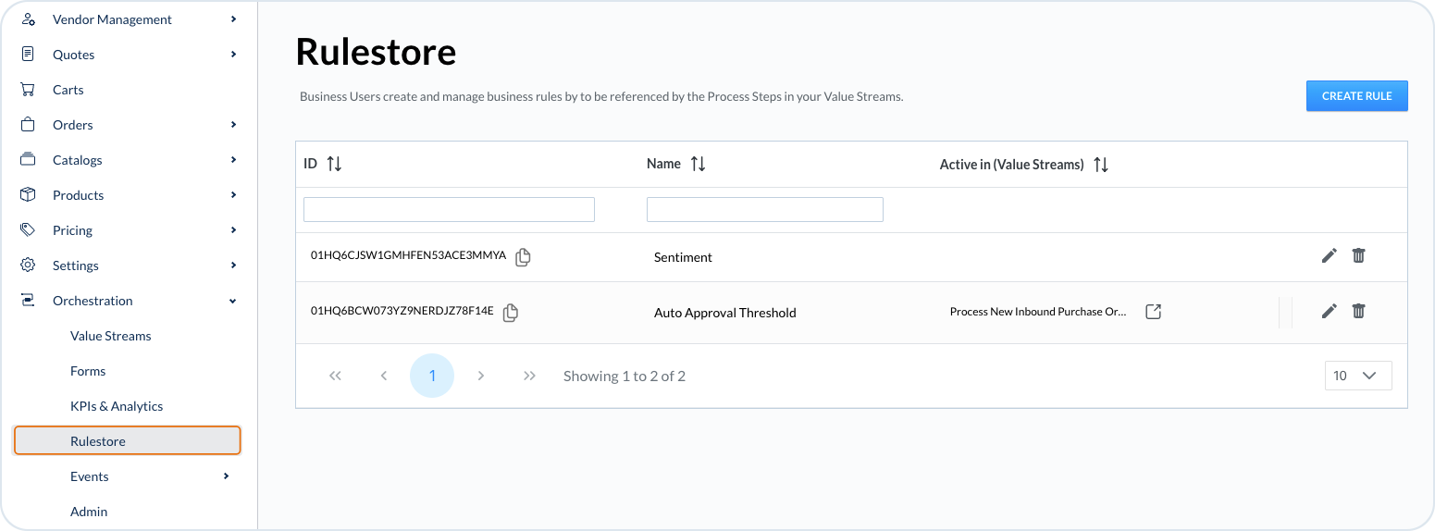Screen dimensions: 1435x531
Task: Copy the Auto Approval Threshold rule ID
Action: [x=510, y=313]
